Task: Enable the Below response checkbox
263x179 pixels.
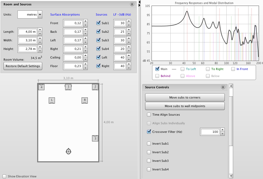Action: [208, 76]
